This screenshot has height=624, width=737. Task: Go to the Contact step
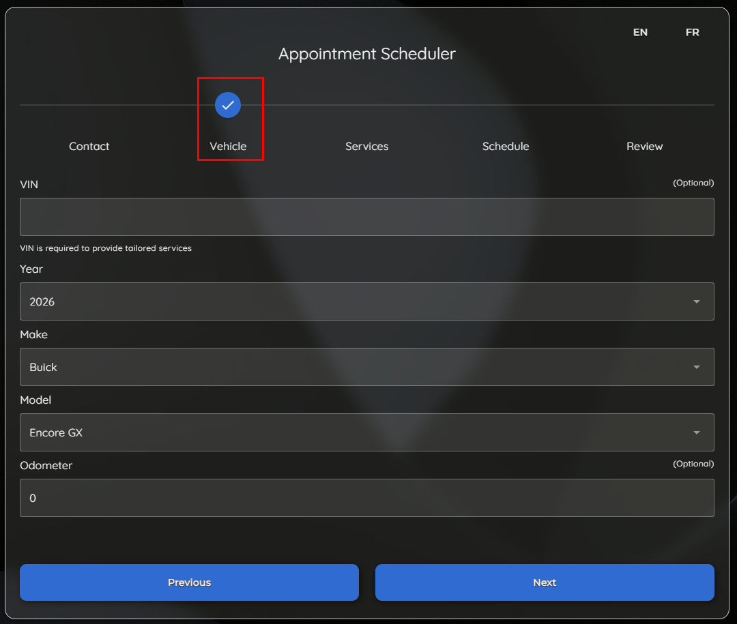click(x=89, y=146)
